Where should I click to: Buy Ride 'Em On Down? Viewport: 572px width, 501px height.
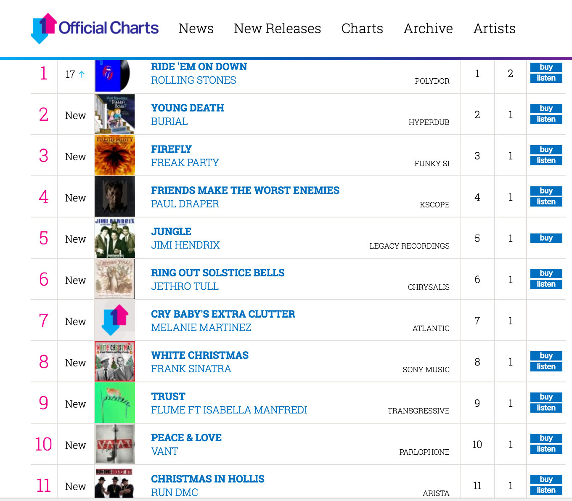[546, 67]
